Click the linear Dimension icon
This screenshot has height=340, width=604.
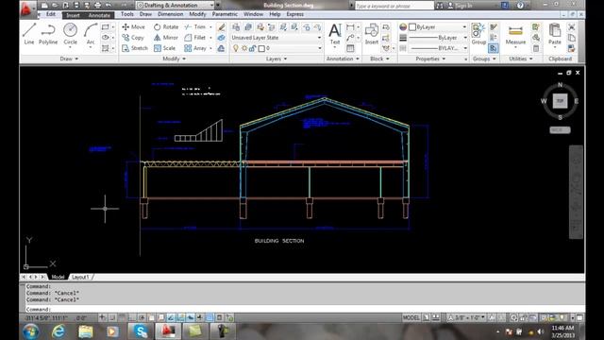point(350,27)
